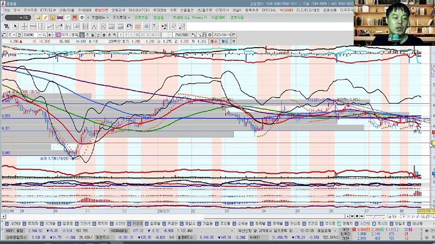Expand the KOSDAQ종합 ticker dropdown
Screen dimensions: 435x244
(231, 231)
